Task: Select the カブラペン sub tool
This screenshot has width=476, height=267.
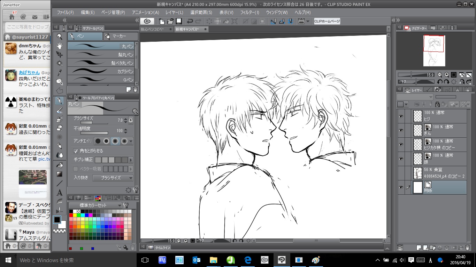Action: 101,72
